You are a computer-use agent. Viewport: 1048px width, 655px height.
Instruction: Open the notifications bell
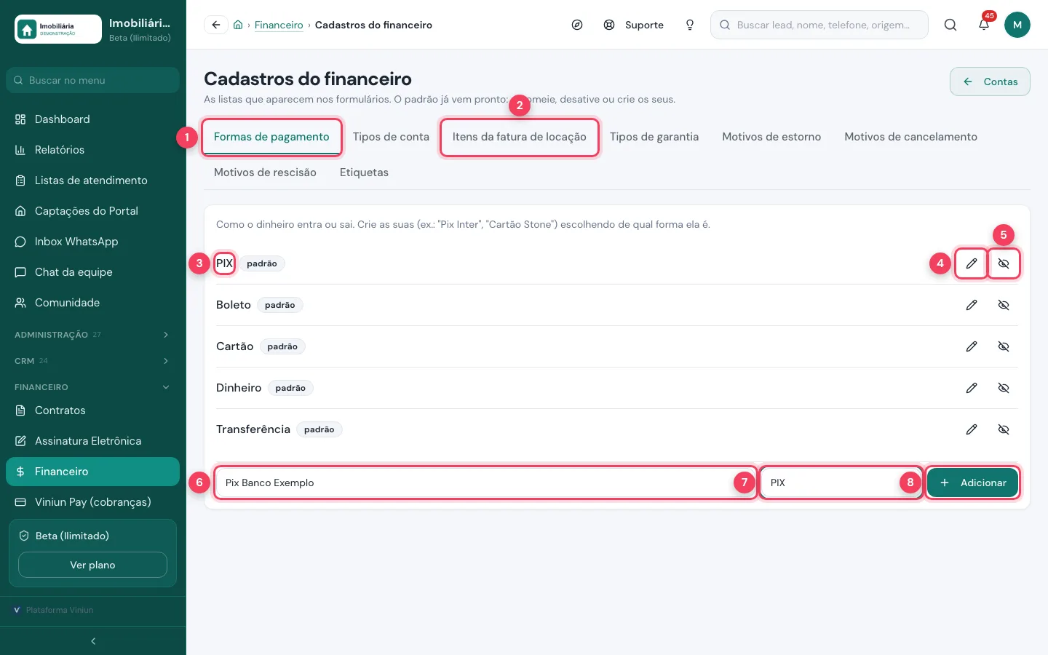984,25
